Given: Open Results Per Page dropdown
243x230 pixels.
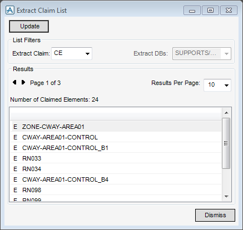Looking at the screenshot, I should coord(217,85).
